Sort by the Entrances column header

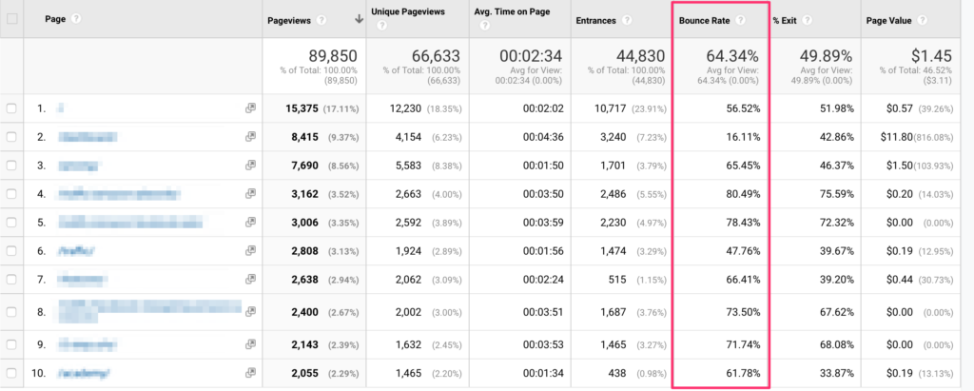point(596,21)
